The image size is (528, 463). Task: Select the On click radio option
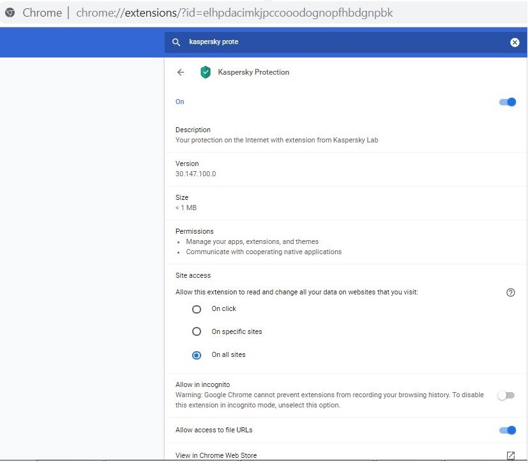(197, 309)
